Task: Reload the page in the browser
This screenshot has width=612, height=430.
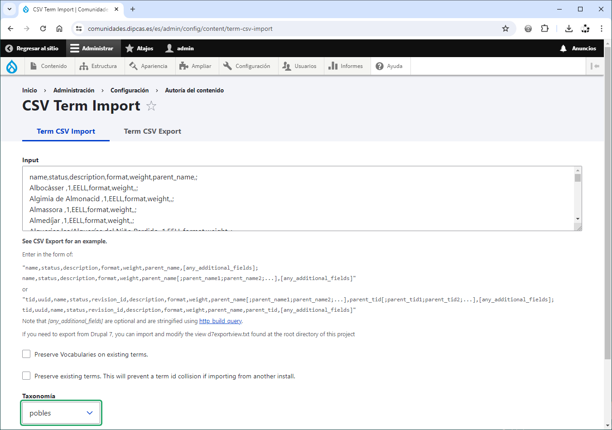Action: point(43,29)
